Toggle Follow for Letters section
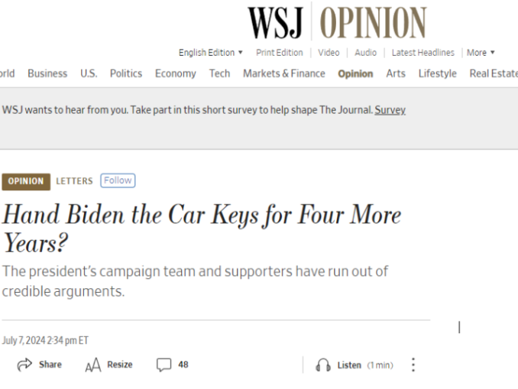The image size is (518, 389). coord(118,180)
